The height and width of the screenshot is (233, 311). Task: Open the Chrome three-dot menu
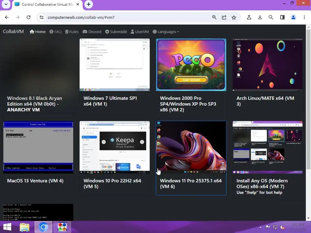click(x=304, y=17)
